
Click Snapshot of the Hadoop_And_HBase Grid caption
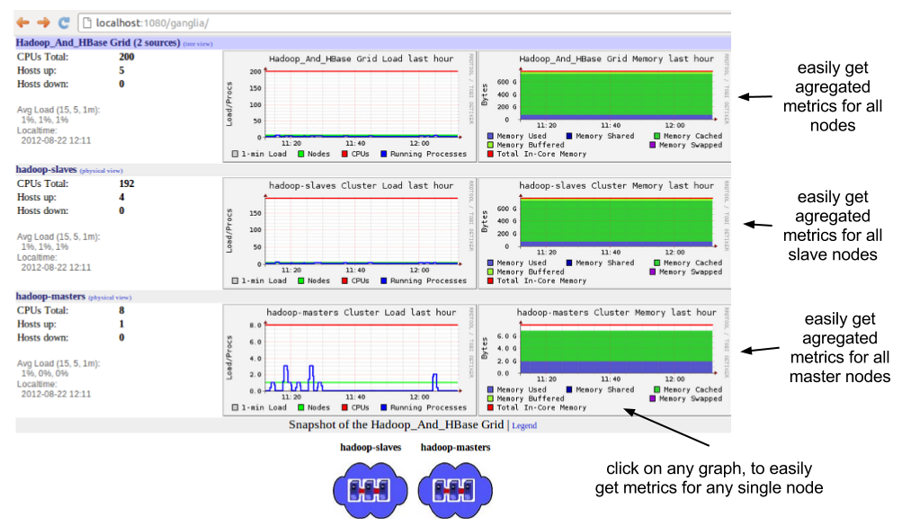396,424
